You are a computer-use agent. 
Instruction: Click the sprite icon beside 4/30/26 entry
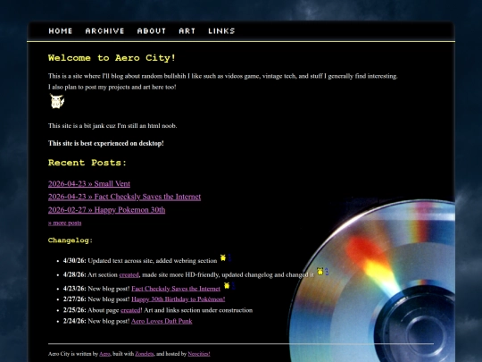[226, 258]
